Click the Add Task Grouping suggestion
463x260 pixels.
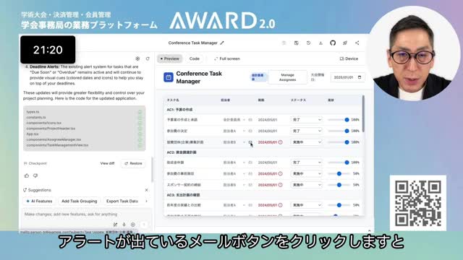pyautogui.click(x=79, y=201)
